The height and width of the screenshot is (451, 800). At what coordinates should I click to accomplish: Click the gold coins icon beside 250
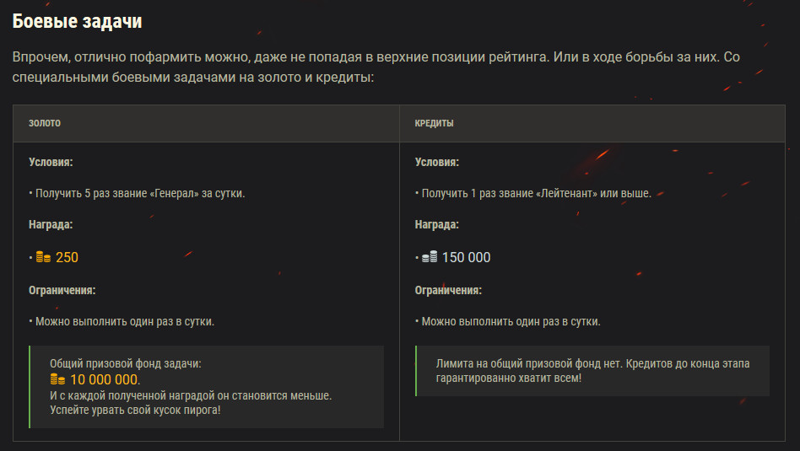[43, 257]
